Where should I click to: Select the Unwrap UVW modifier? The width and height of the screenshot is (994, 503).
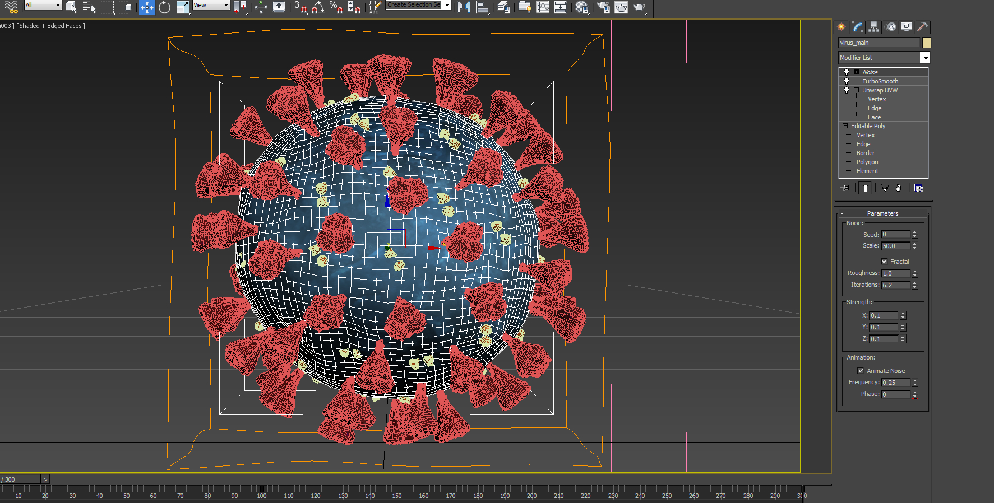[880, 90]
